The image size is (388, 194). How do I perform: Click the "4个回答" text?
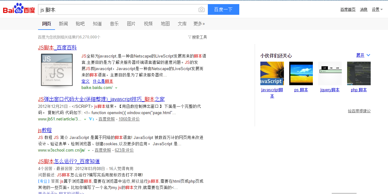pos(46,169)
